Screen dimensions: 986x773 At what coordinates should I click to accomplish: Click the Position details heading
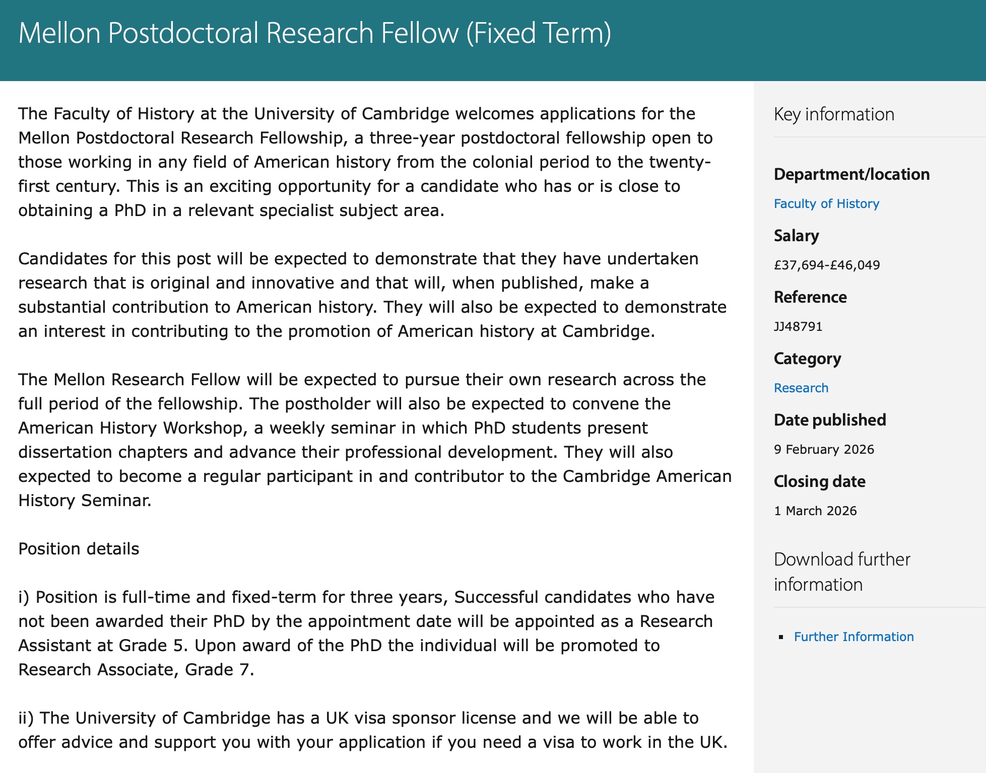pos(79,548)
